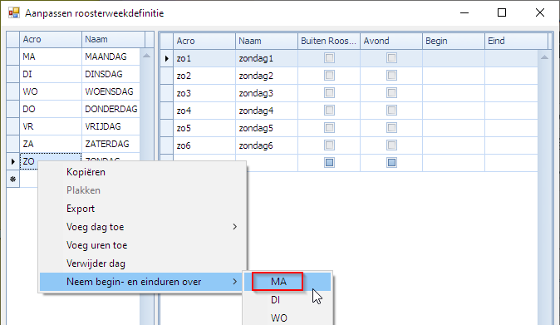Screen dimensions: 560x325
Task: Expand arrow next to Neem begin- en einduren over
Action: pyautogui.click(x=234, y=282)
